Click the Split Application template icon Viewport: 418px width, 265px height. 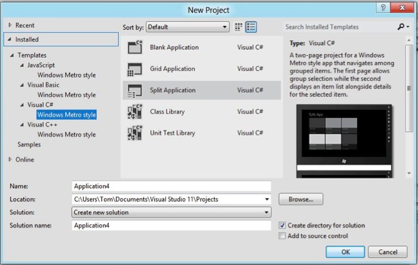pos(135,90)
